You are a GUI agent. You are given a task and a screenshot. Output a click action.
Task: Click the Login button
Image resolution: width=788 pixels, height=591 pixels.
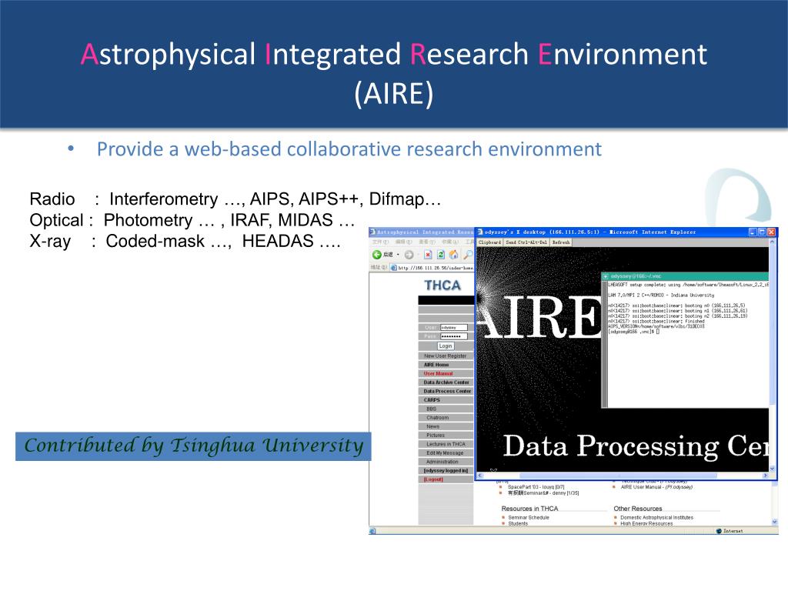[446, 346]
